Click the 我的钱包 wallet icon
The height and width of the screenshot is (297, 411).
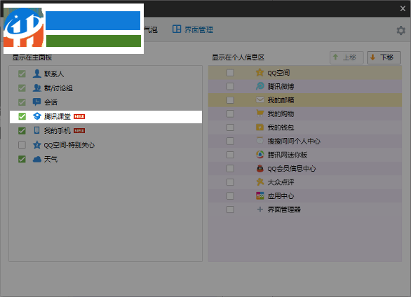[x=260, y=127]
